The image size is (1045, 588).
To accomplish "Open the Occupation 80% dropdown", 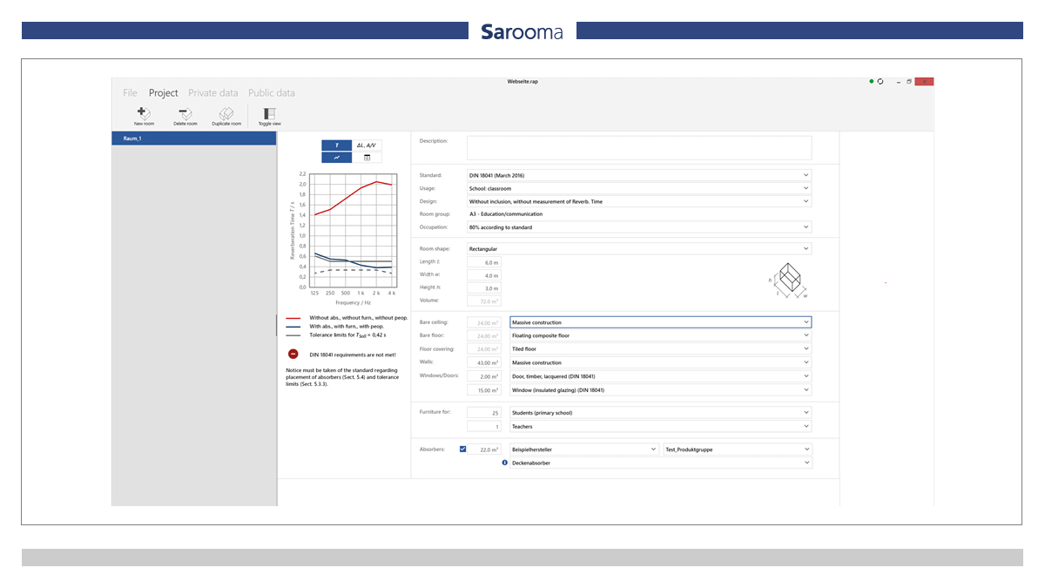I will tap(639, 227).
